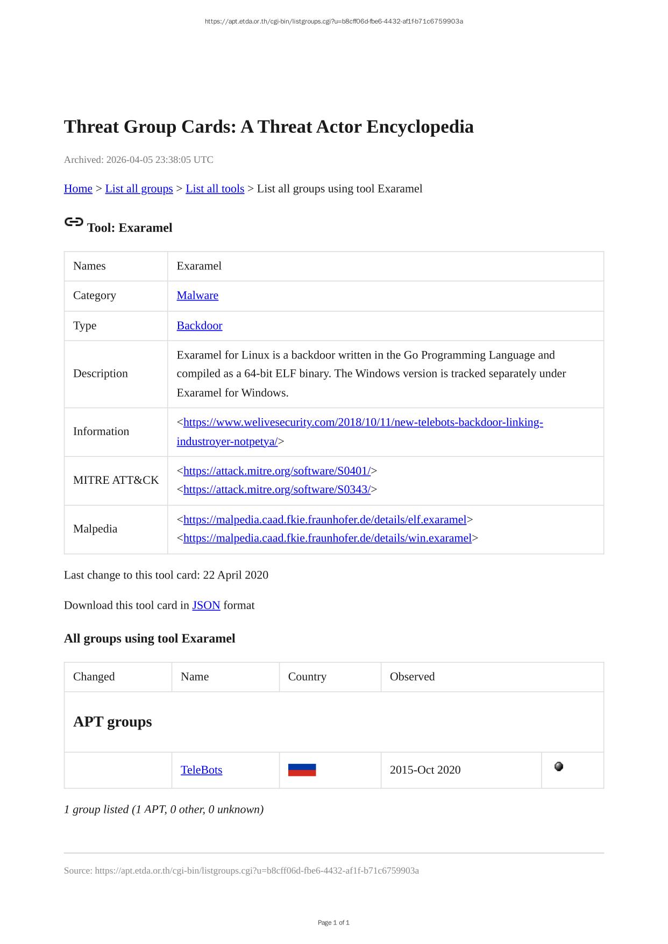Viewport: 668px width, 944px height.
Task: Click the Observed column header
Action: pyautogui.click(x=412, y=677)
